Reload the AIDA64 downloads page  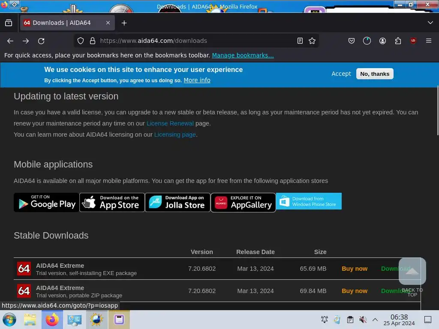tap(41, 41)
